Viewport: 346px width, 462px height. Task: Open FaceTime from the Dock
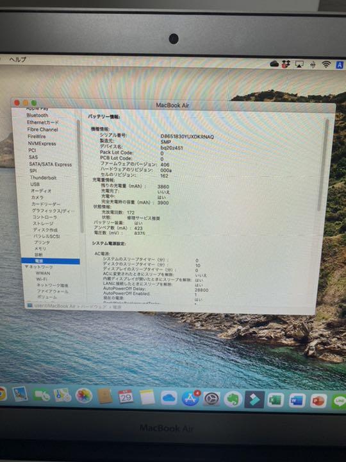[x=41, y=395]
